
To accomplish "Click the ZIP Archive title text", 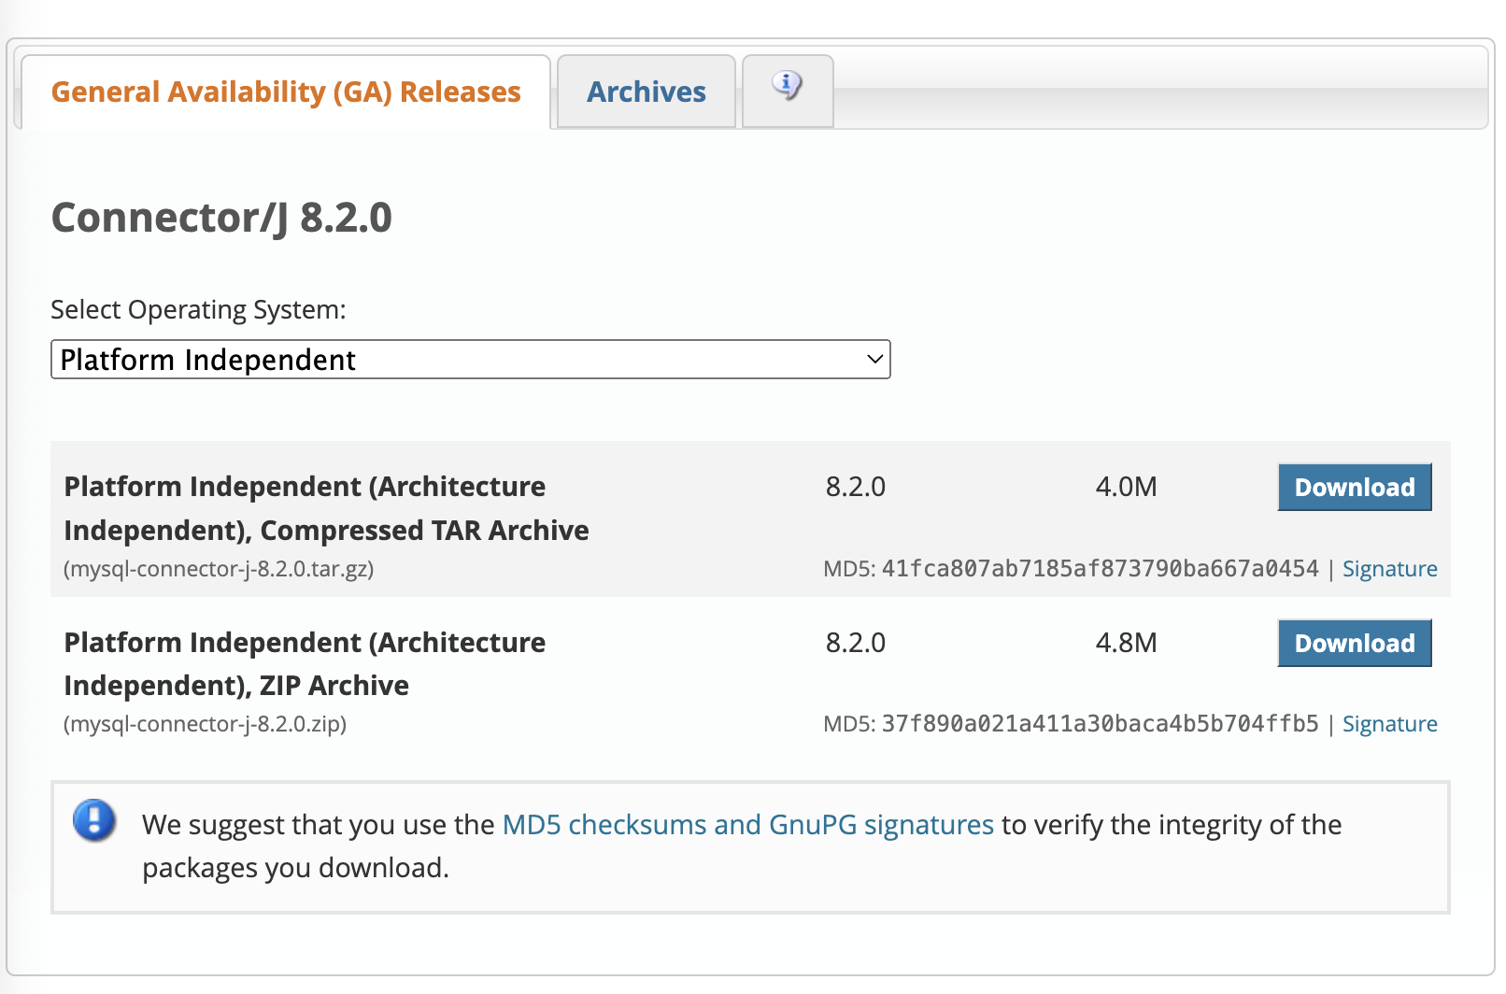I will click(305, 664).
